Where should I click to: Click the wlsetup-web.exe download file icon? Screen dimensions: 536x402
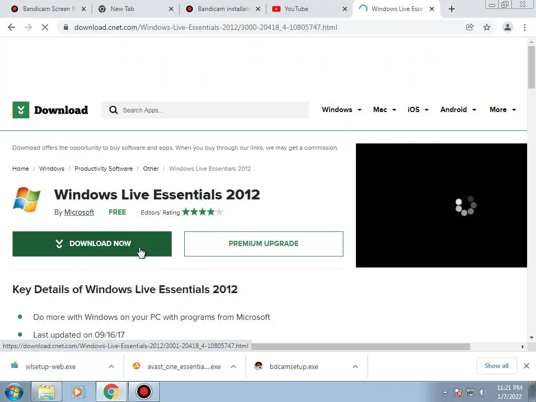tap(14, 365)
